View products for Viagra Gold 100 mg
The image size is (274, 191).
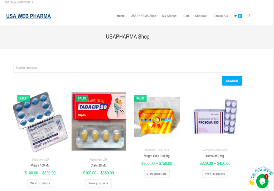[157, 174]
